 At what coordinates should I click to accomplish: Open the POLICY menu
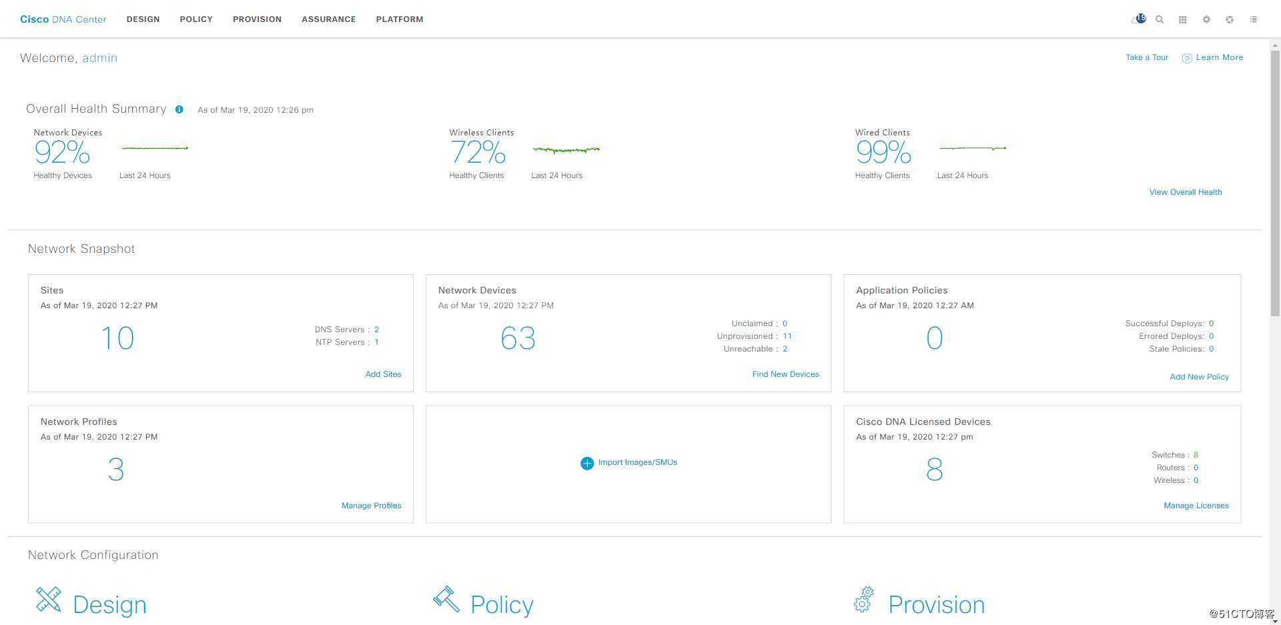pos(196,19)
